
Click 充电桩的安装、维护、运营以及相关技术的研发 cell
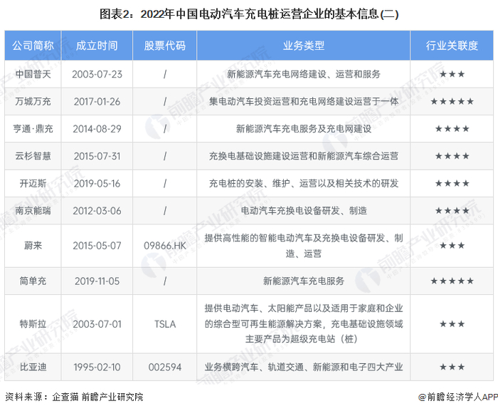click(303, 184)
